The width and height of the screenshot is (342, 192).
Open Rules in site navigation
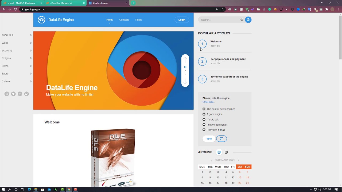point(138,20)
